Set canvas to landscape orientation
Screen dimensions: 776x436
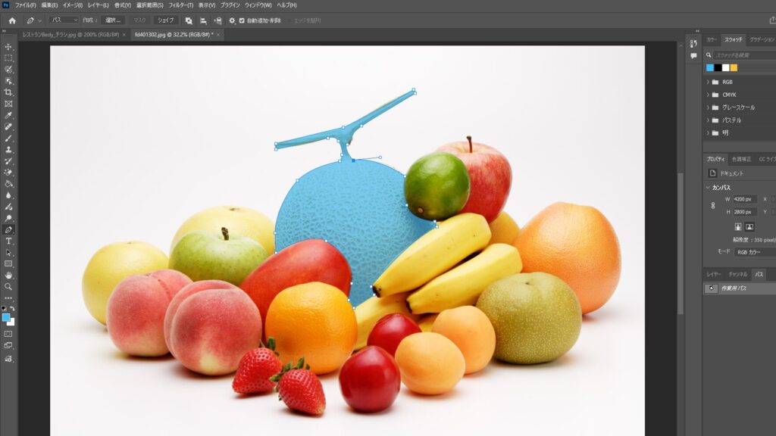749,226
